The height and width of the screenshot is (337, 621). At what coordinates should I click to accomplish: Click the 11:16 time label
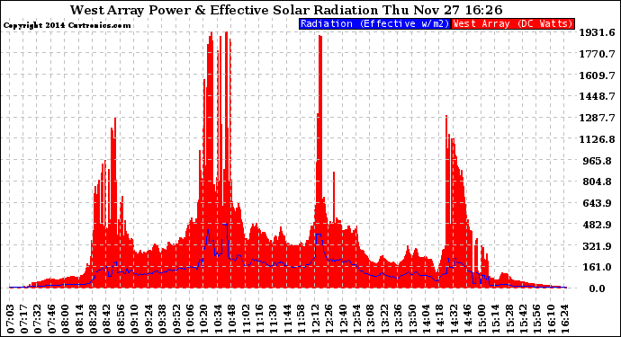pos(259,318)
